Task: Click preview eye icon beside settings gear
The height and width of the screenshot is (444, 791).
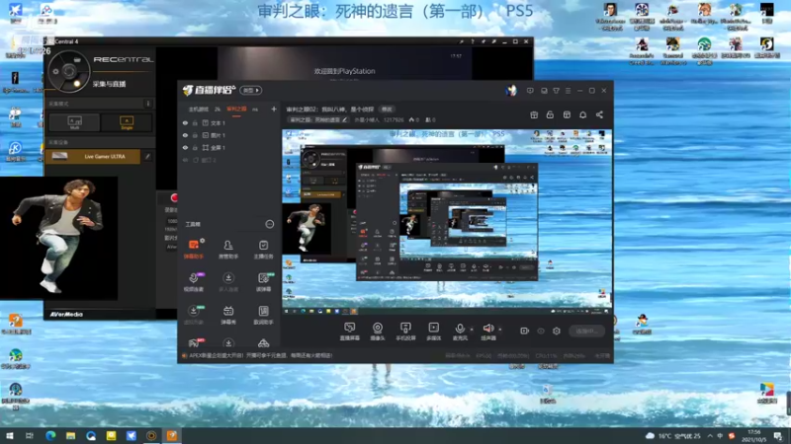Action: coord(541,331)
